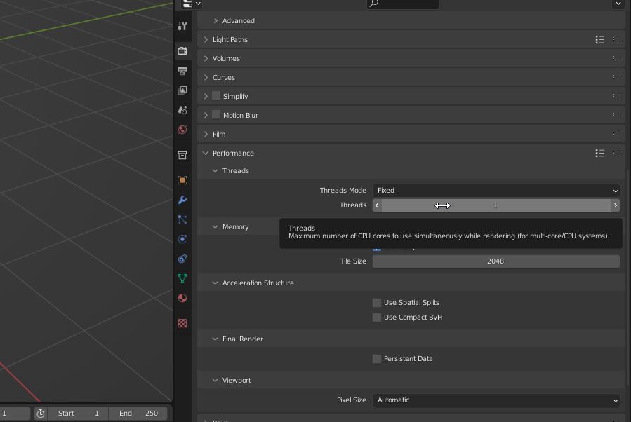Open the Output properties tab
The height and width of the screenshot is (422, 631).
(x=182, y=71)
